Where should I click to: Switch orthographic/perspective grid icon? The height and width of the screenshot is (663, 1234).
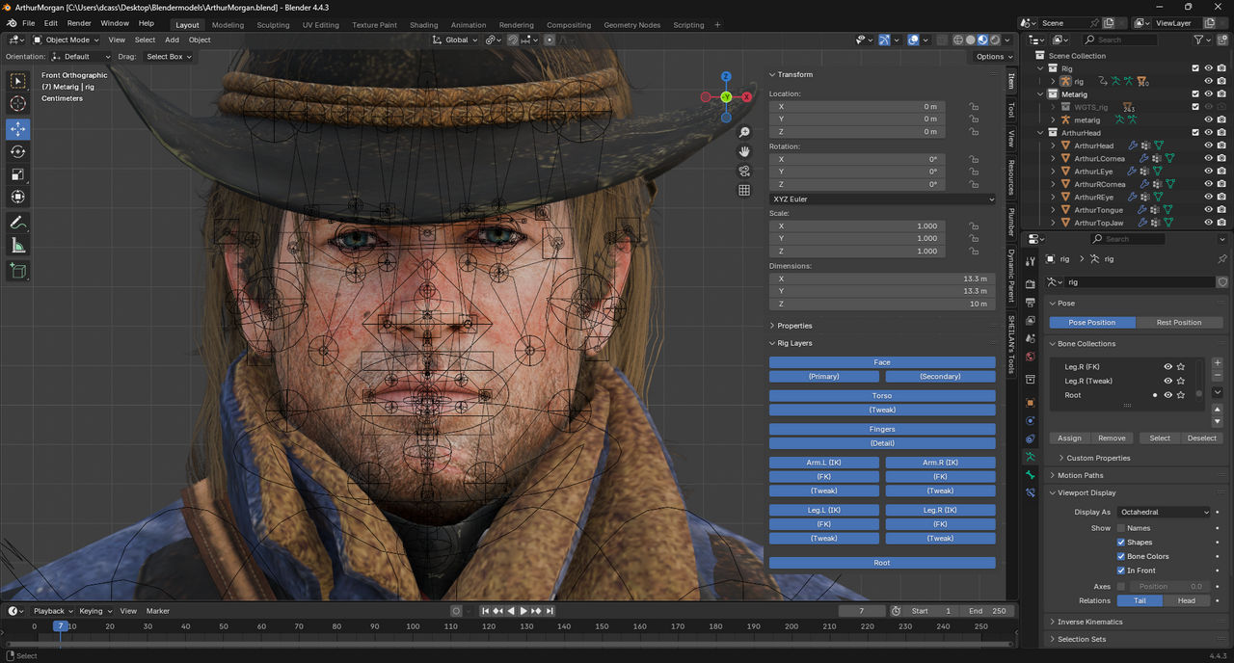[x=744, y=190]
